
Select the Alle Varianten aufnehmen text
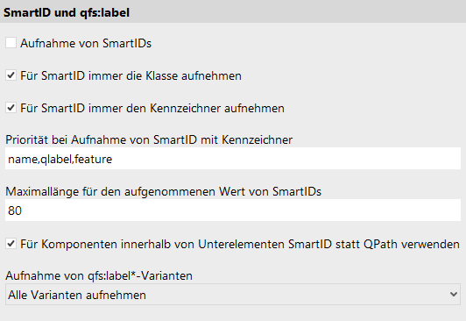[77, 295]
